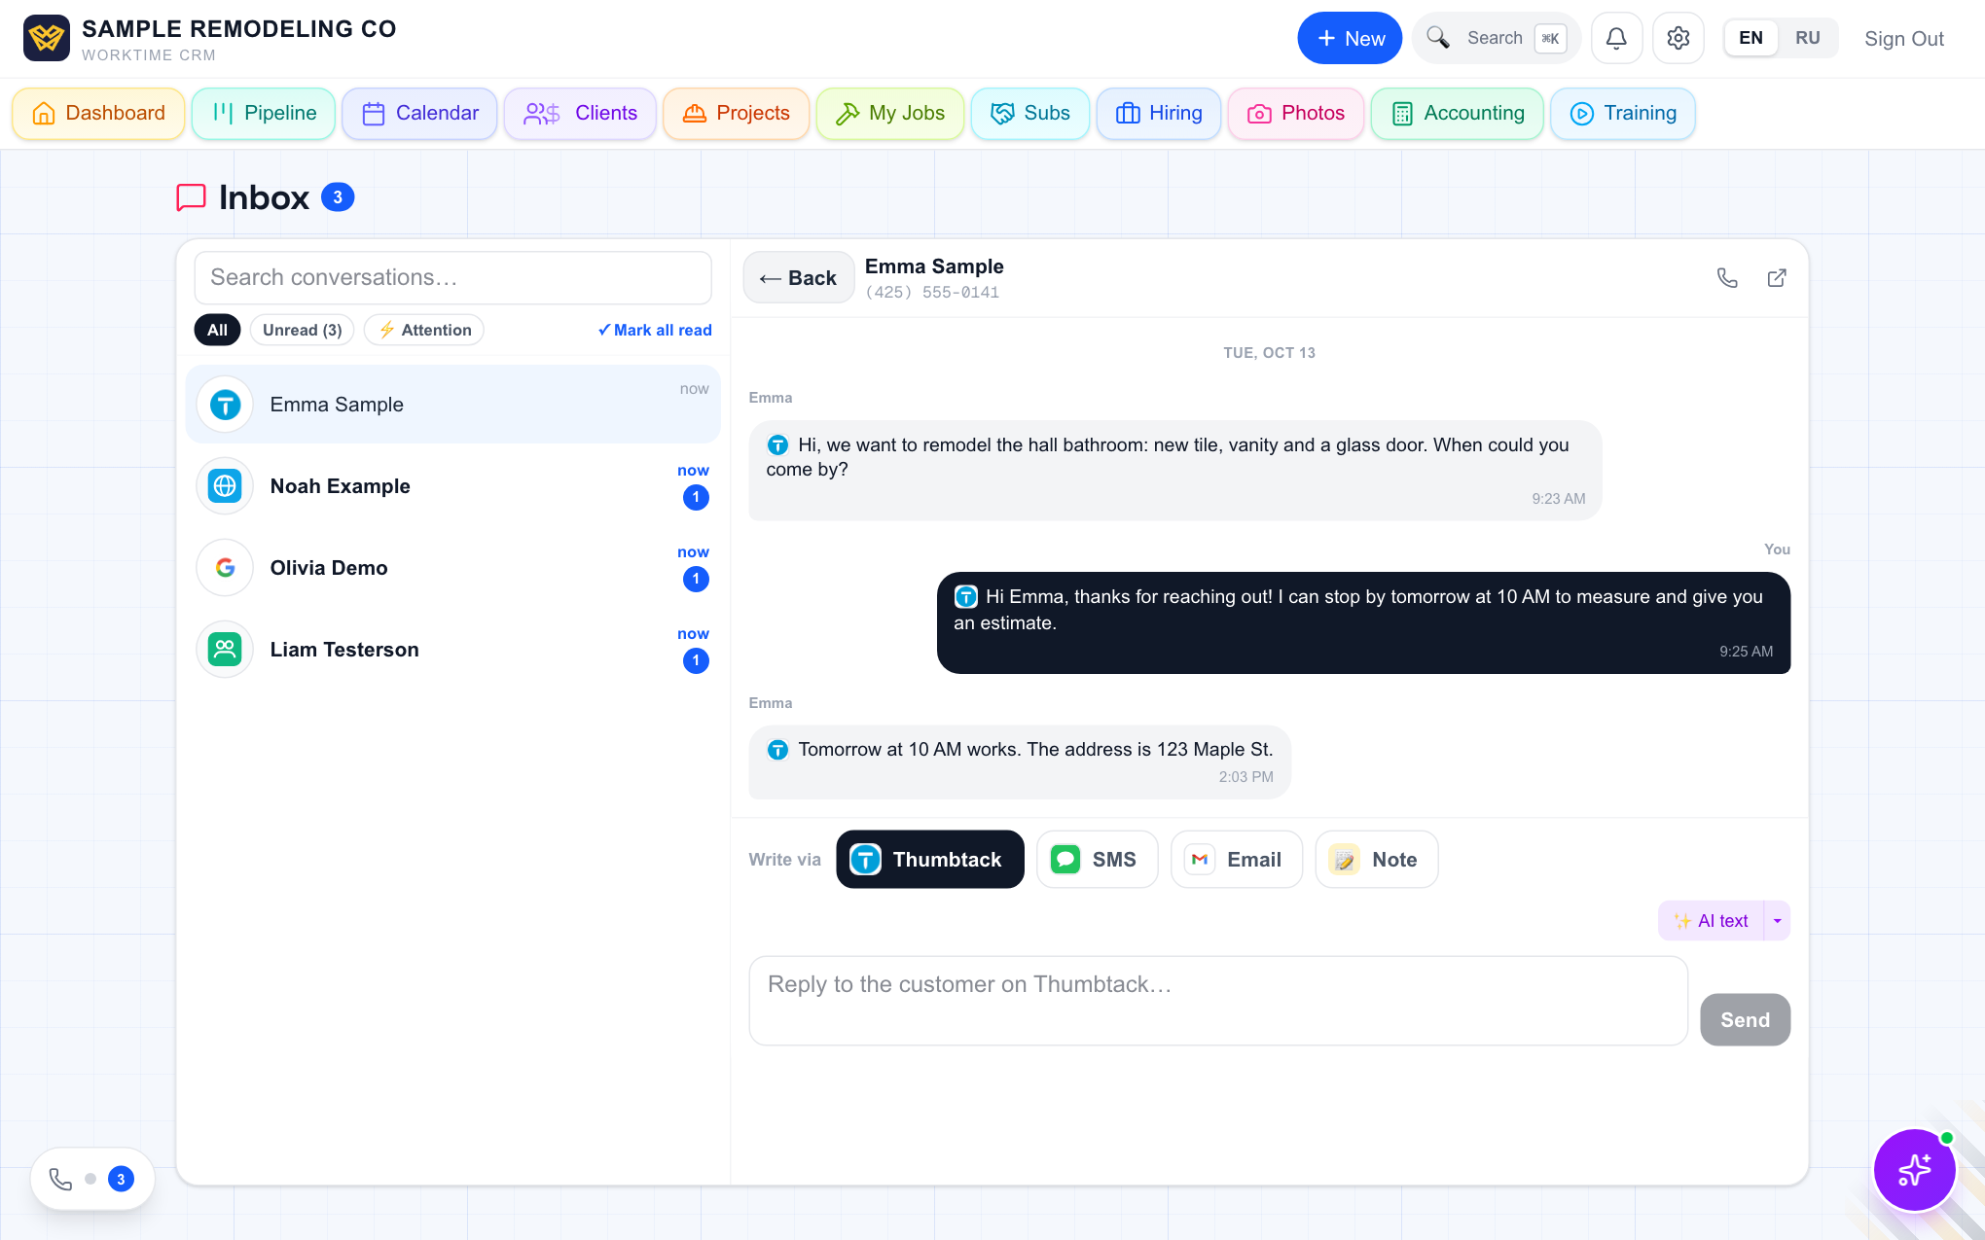1985x1240 pixels.
Task: Sign Out of the CRM
Action: tap(1904, 38)
